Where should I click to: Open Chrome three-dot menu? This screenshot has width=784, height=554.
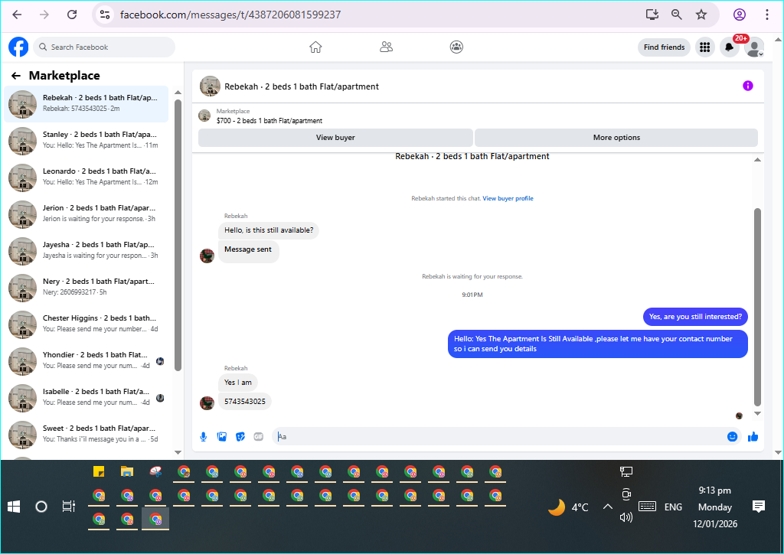coord(767,15)
